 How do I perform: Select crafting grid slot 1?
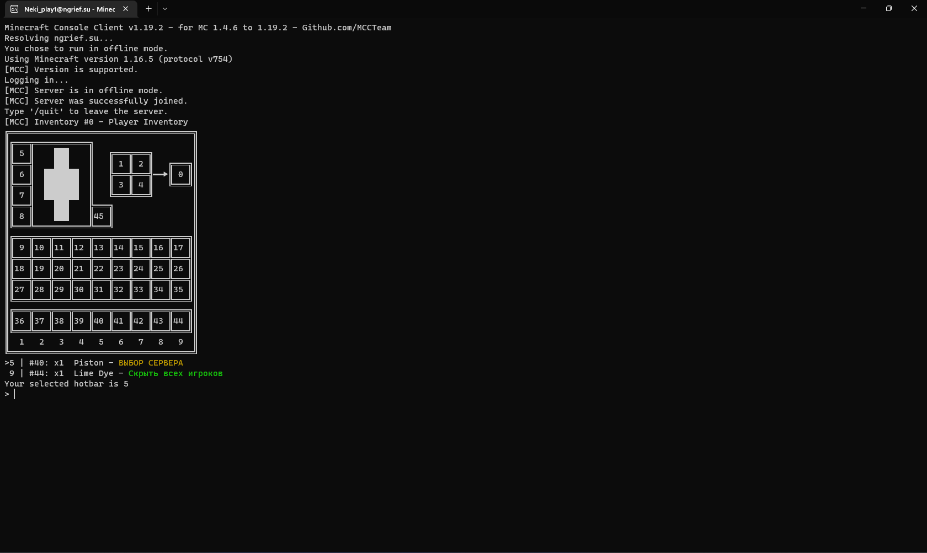pos(121,164)
